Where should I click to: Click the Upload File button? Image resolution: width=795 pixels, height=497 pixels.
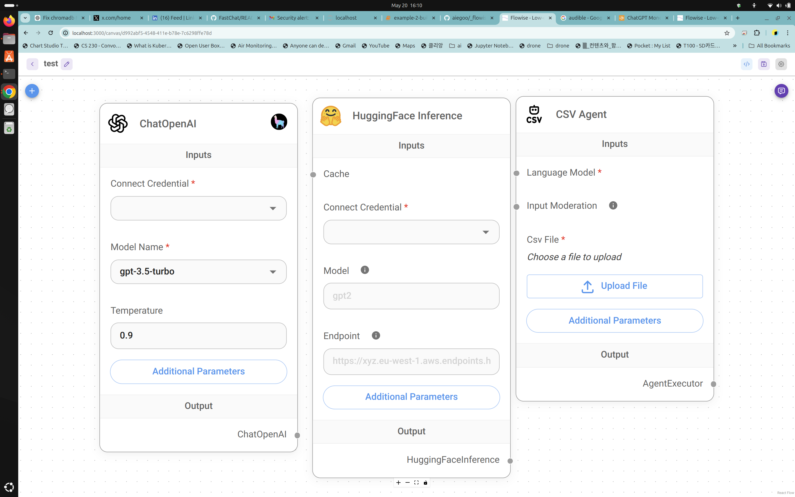614,286
